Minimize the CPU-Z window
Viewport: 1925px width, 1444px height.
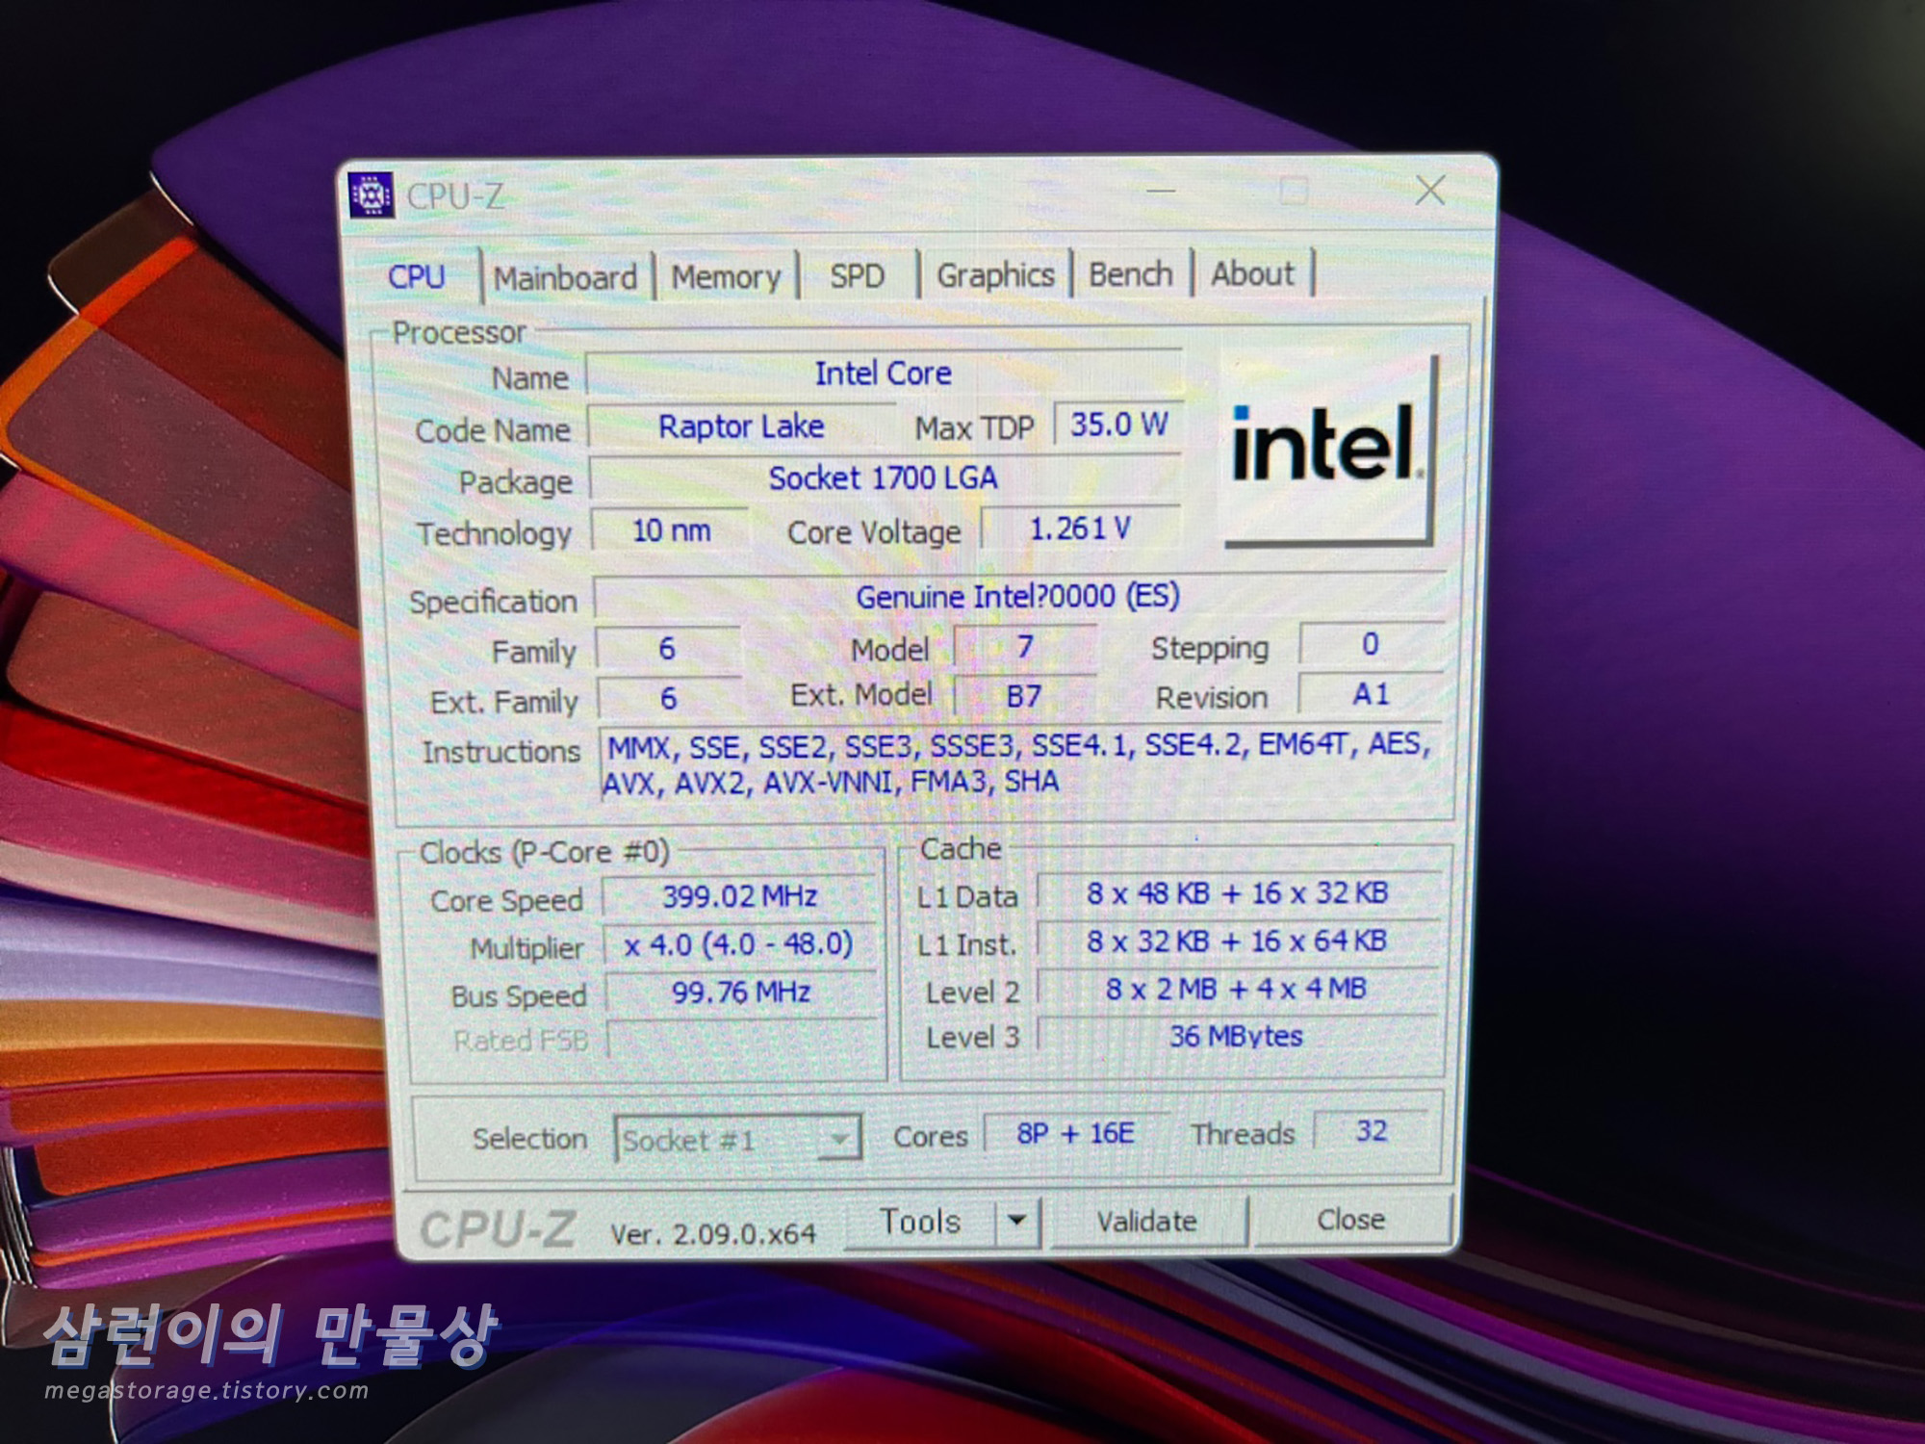pyautogui.click(x=1161, y=192)
